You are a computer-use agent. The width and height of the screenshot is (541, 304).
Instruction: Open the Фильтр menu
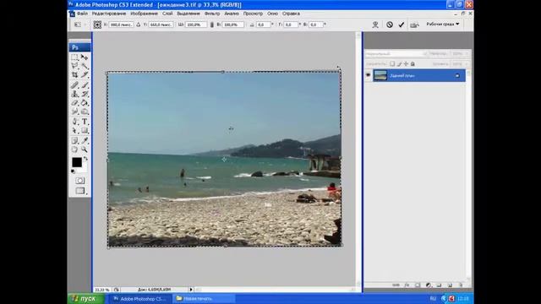point(212,14)
